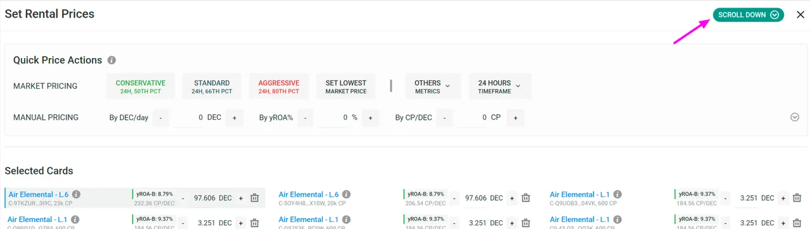Show info for card C-9TKZUR
This screenshot has width=810, height=229.
[77, 194]
